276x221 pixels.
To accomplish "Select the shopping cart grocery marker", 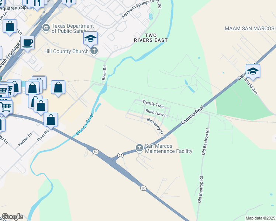I will tap(6, 108).
